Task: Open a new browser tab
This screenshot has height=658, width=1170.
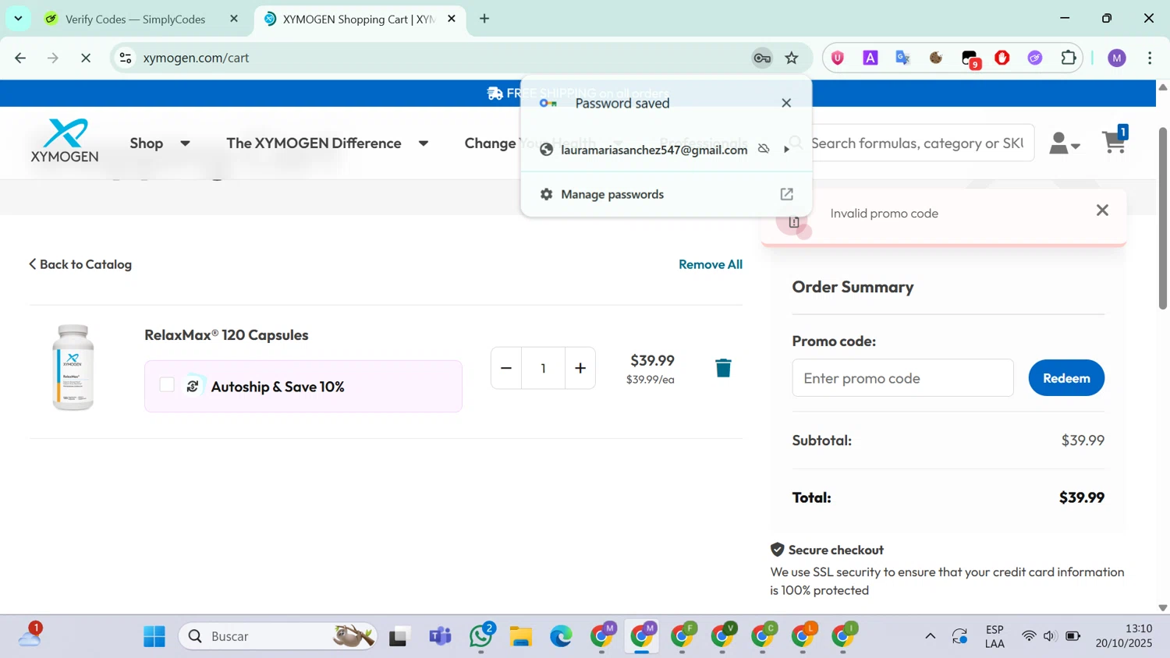Action: click(484, 19)
